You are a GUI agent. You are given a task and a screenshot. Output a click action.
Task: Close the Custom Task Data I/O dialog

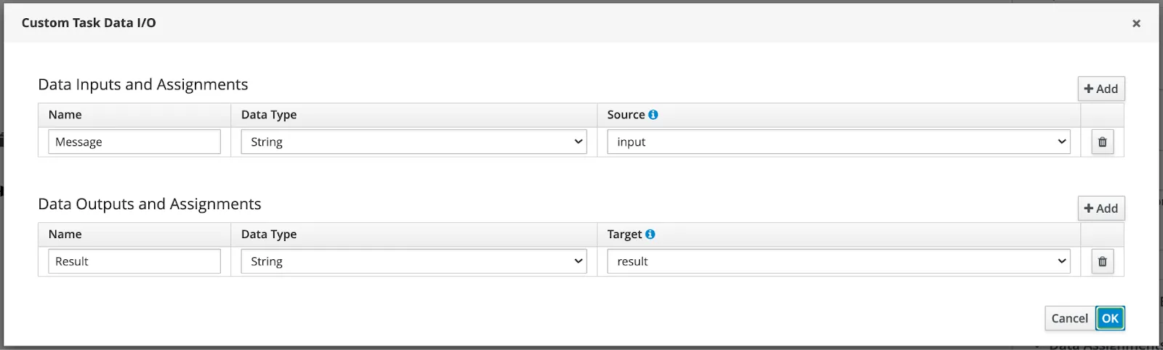tap(1136, 23)
